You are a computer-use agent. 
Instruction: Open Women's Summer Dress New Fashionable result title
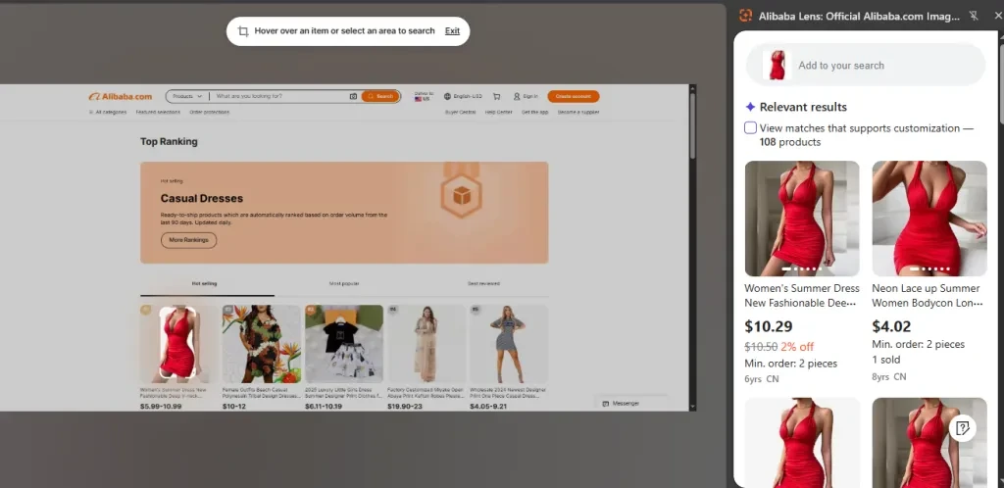802,296
